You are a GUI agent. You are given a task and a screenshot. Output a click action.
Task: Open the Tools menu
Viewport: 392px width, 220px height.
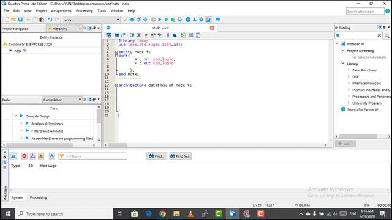tap(102, 11)
